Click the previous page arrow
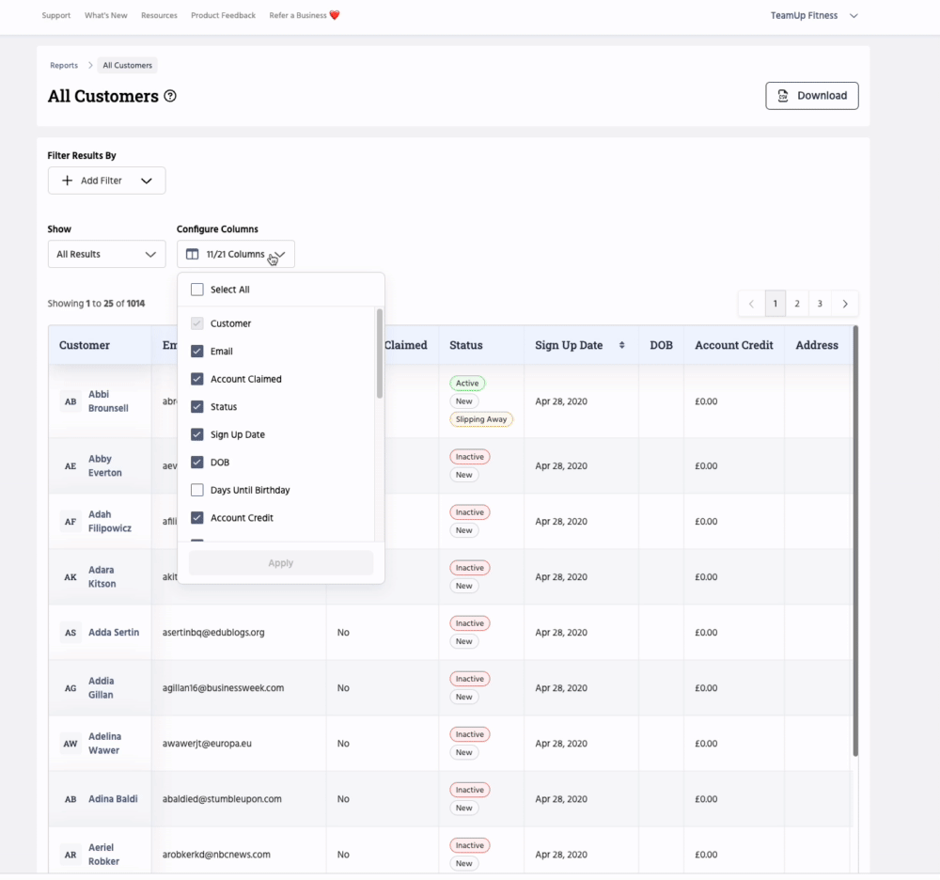Screen dimensions: 940x880 point(751,304)
